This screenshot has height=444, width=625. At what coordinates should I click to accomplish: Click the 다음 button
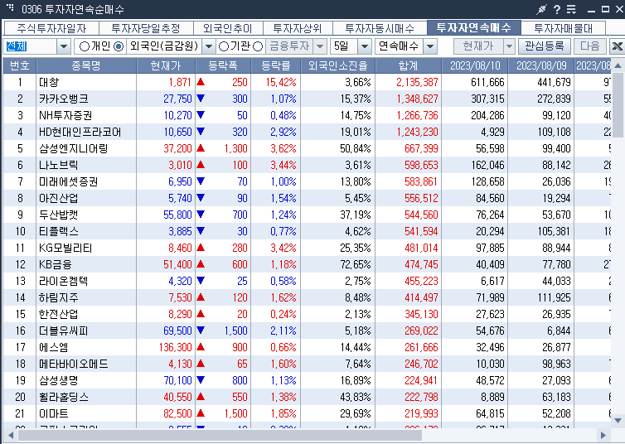(x=590, y=46)
